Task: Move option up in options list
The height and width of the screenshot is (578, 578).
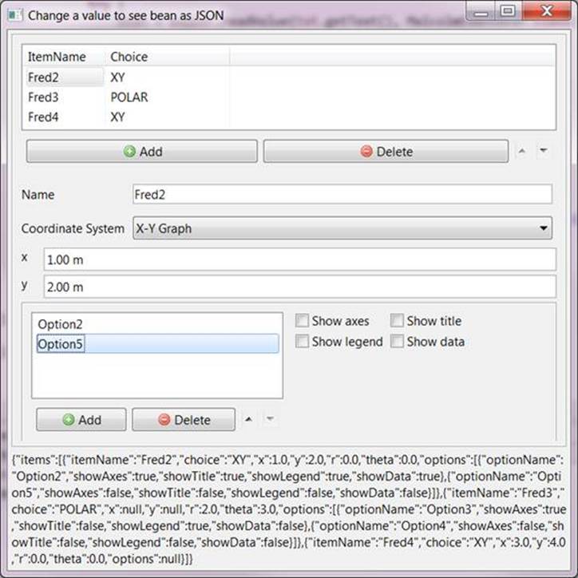Action: click(x=249, y=419)
